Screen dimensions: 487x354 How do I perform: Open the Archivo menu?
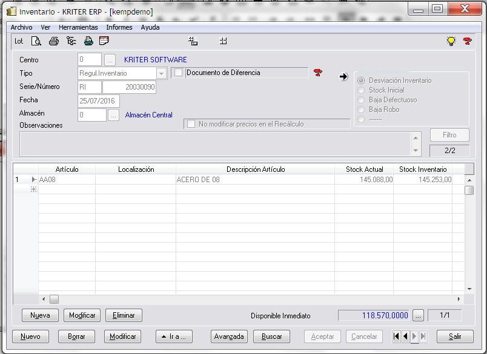(x=21, y=27)
